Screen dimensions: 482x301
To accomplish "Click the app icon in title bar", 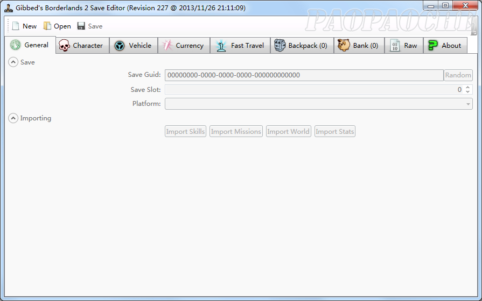I will (9, 8).
